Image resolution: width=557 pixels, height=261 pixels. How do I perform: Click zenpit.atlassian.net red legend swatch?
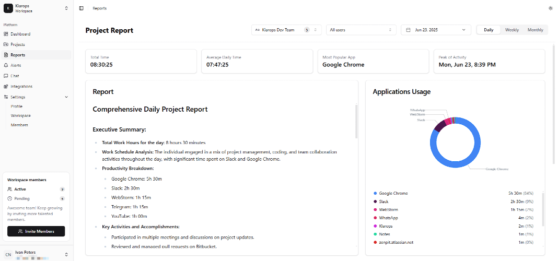375,242
